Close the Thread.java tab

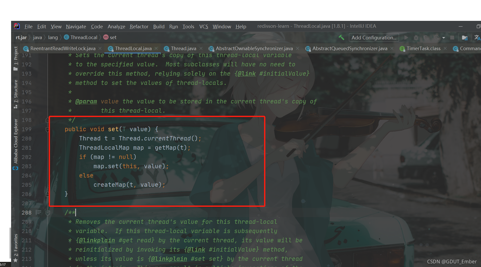(x=201, y=49)
